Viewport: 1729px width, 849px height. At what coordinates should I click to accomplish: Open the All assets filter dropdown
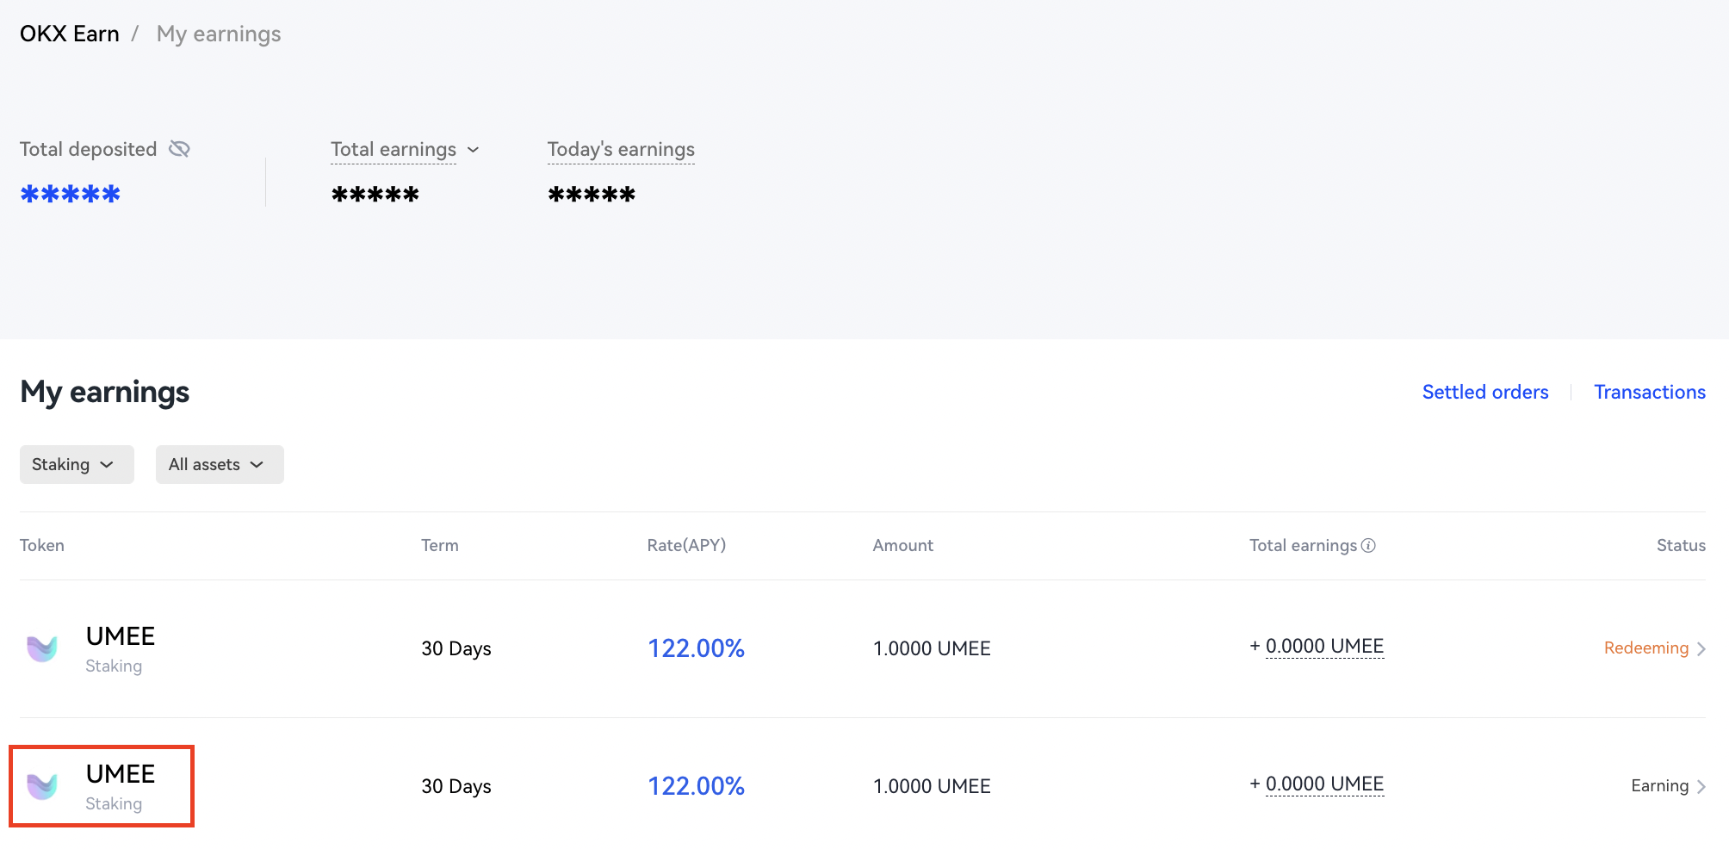(x=220, y=464)
